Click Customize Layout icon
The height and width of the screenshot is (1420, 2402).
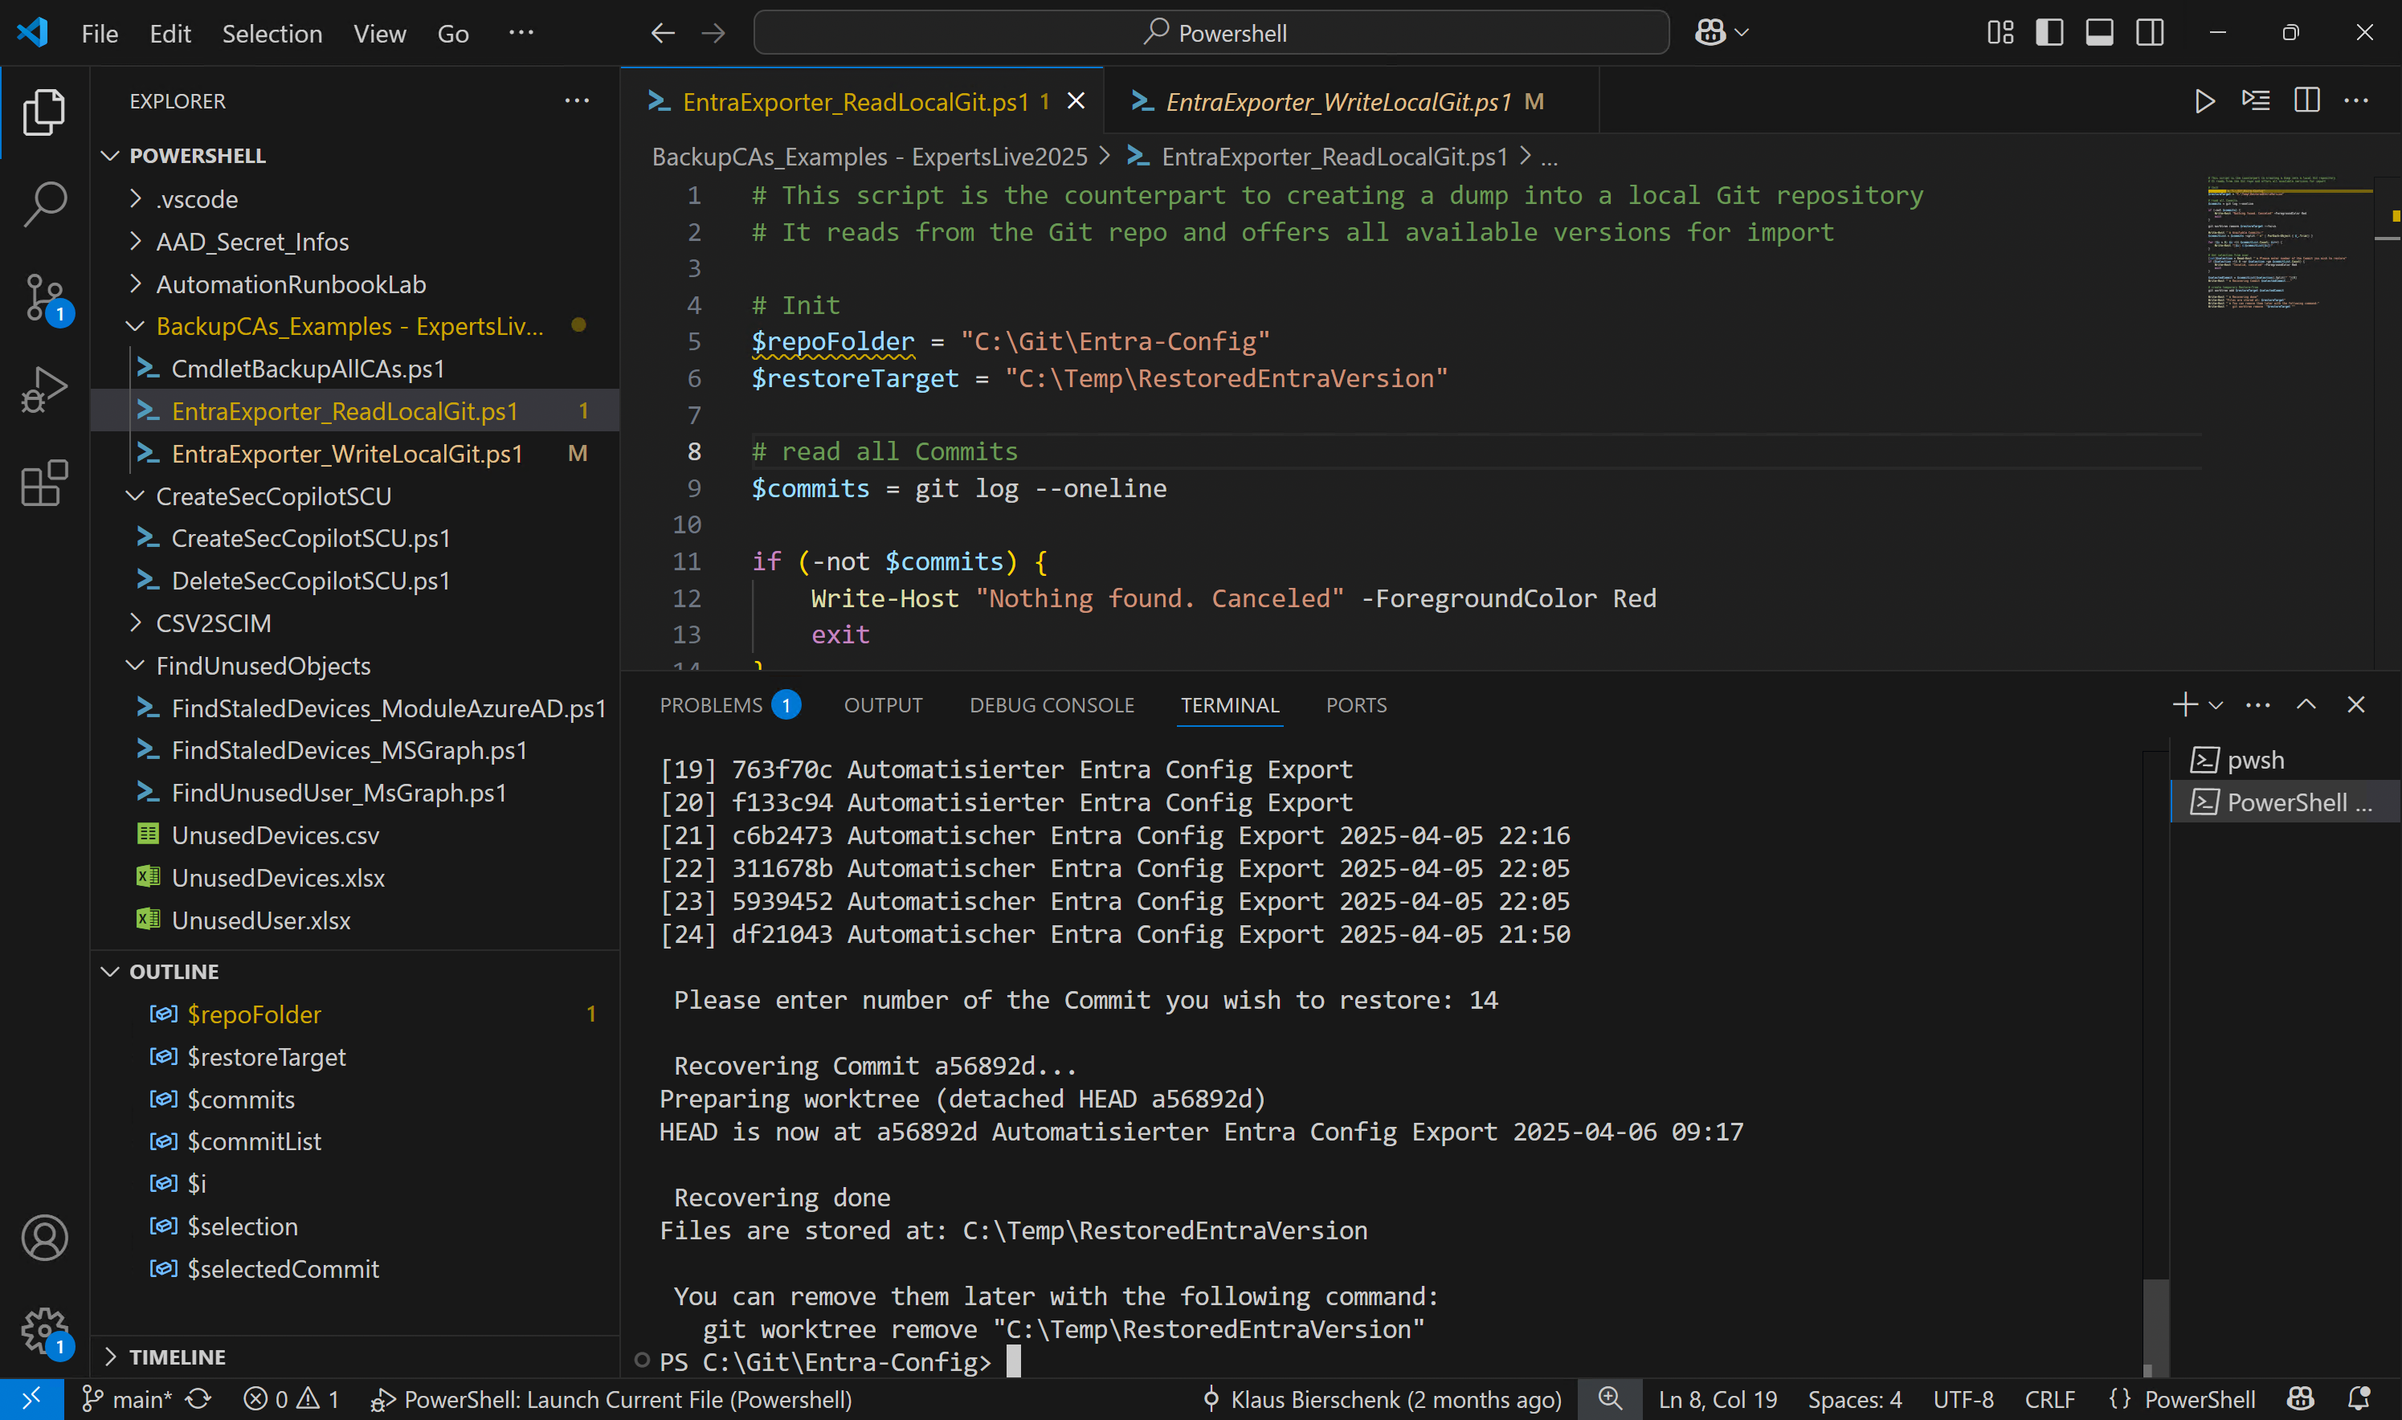click(x=2000, y=33)
